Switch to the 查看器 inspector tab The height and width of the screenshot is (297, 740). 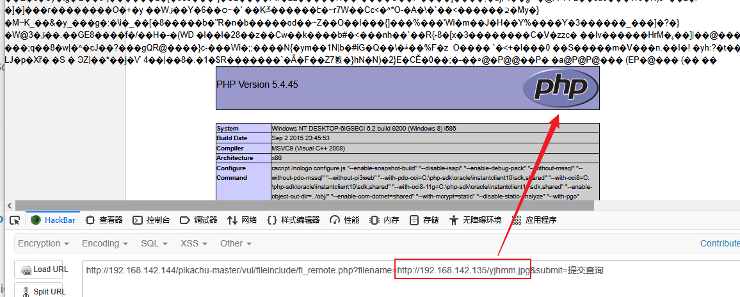(104, 220)
